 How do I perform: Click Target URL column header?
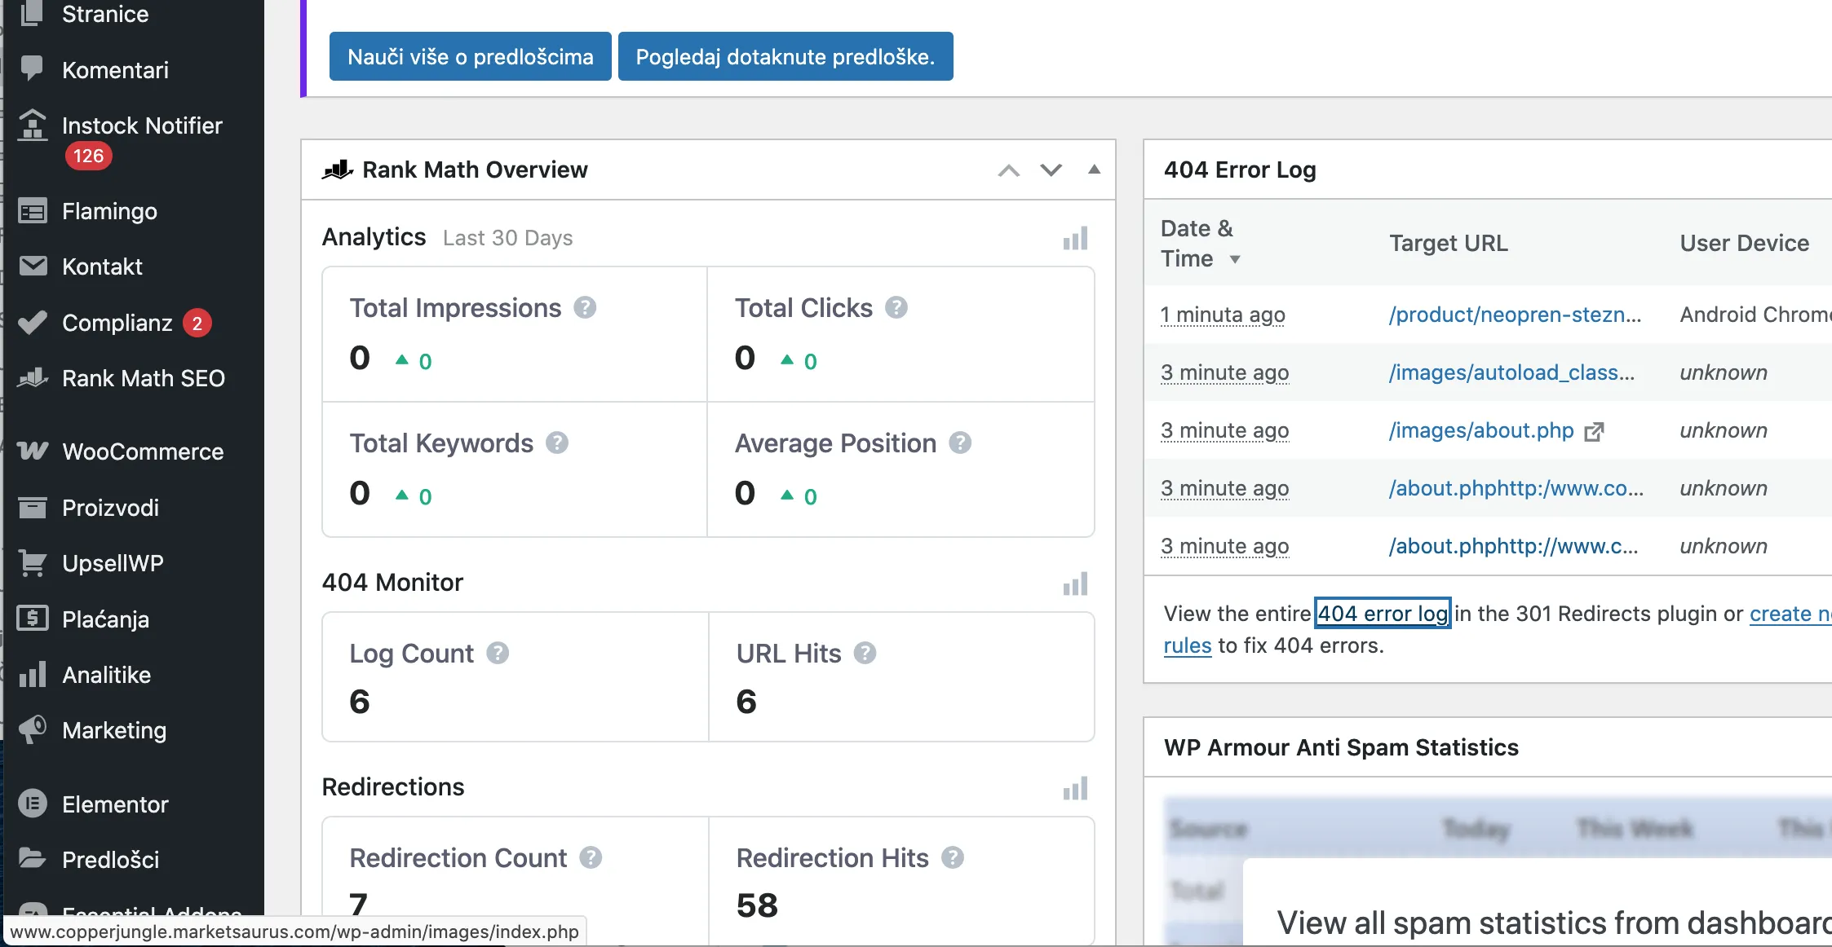tap(1449, 243)
